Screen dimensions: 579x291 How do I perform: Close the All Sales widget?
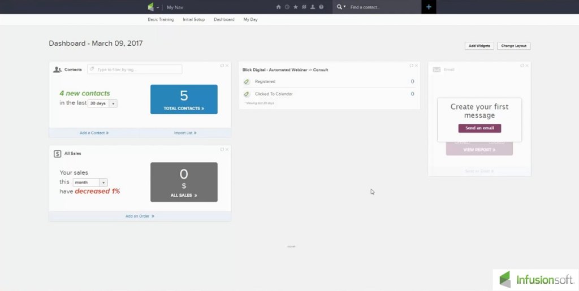click(227, 149)
